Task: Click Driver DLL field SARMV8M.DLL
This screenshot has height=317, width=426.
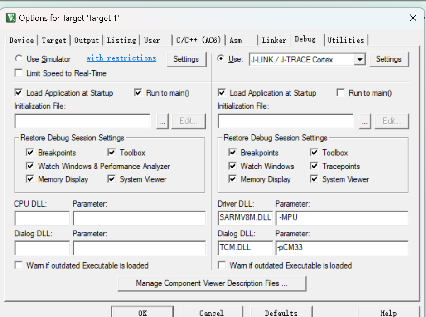Action: (x=245, y=218)
